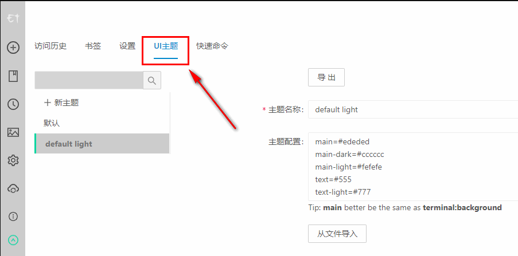Click the 主题名称 input field
Viewport: 518px width, 256px height.
pyautogui.click(x=413, y=109)
